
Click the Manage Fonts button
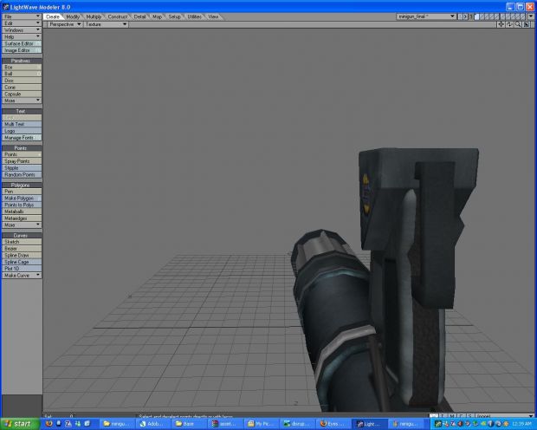pos(22,138)
